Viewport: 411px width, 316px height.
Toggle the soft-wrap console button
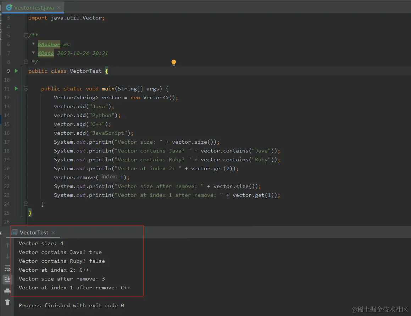(7, 268)
